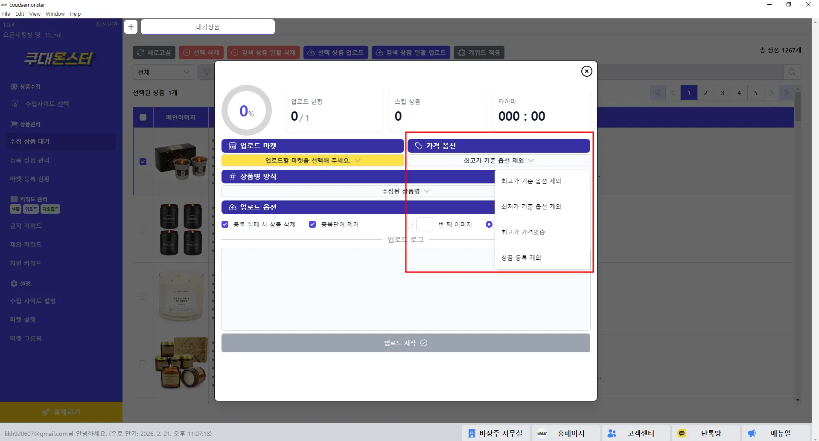Screen dimensions: 819x441
Task: Open the File menu
Action: (6, 14)
